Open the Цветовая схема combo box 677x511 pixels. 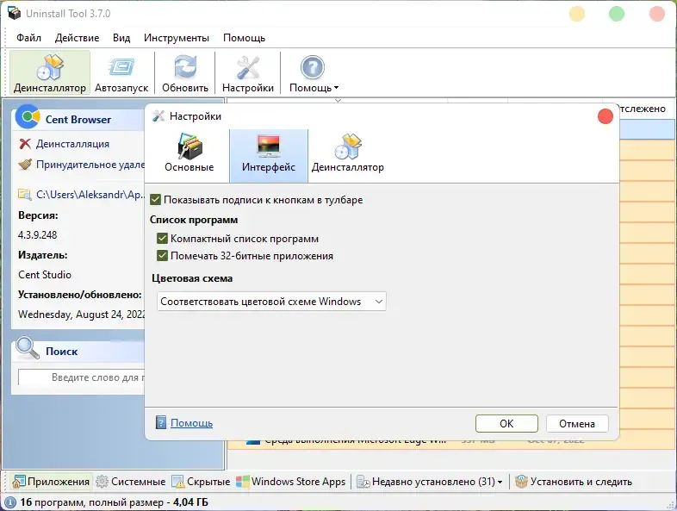pos(271,302)
